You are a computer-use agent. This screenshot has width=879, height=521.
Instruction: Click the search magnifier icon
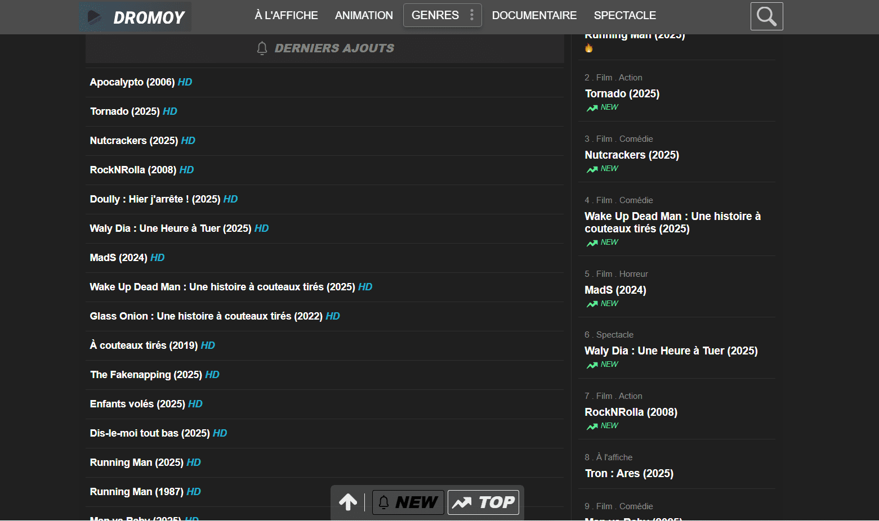(x=766, y=16)
